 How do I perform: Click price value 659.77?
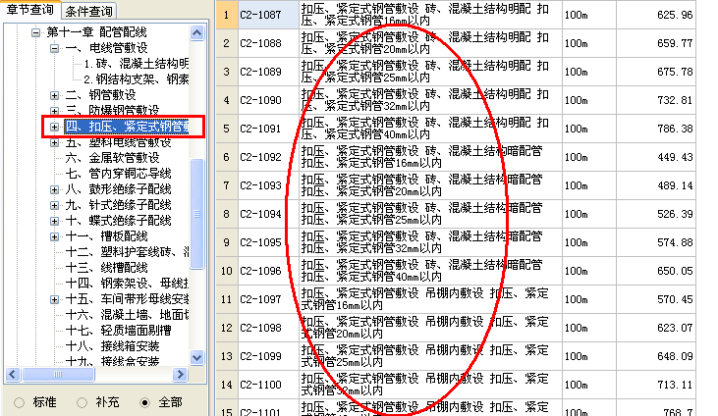[x=675, y=43]
